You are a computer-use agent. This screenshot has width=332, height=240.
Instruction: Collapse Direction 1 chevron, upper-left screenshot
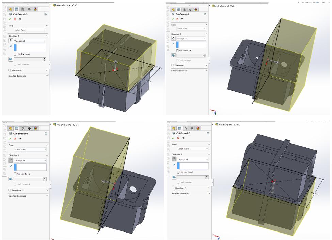pos(47,36)
